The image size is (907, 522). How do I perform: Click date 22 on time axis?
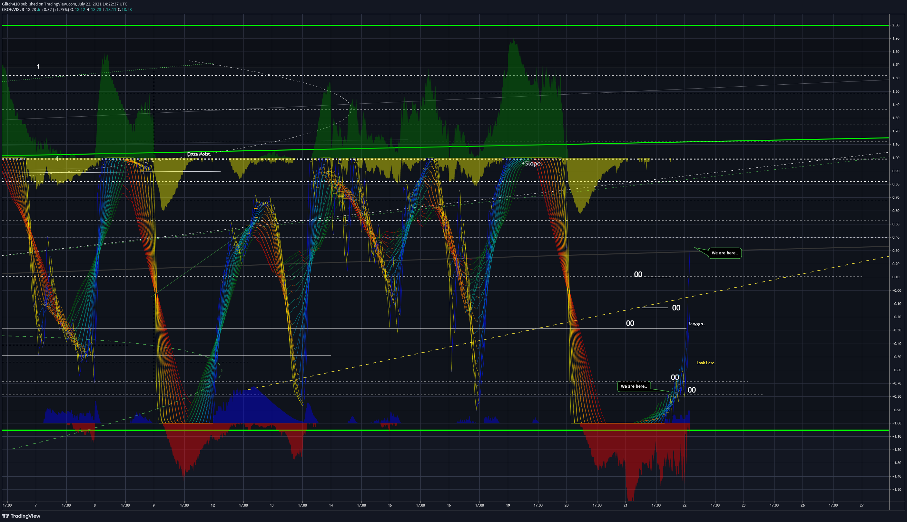click(685, 505)
